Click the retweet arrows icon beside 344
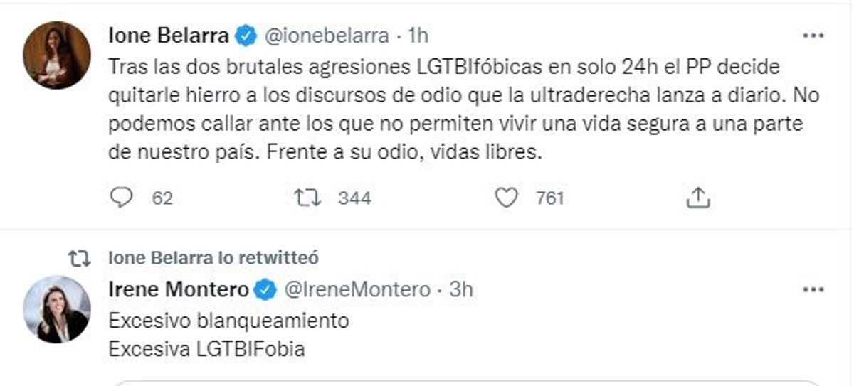 click(307, 198)
